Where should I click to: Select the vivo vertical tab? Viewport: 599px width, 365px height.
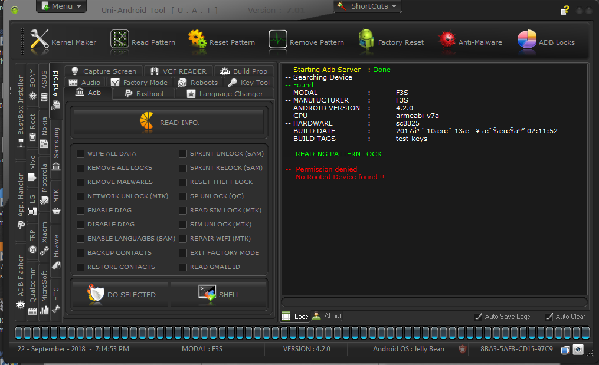[32, 168]
